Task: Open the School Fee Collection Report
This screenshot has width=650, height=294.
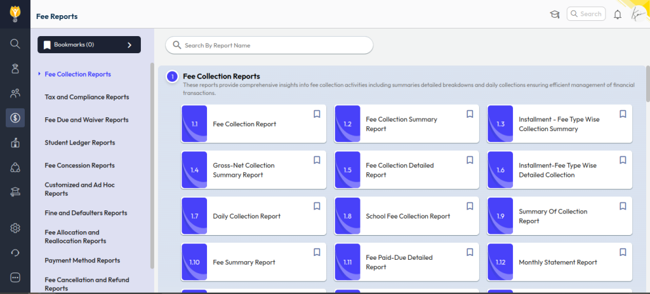Action: tap(408, 216)
